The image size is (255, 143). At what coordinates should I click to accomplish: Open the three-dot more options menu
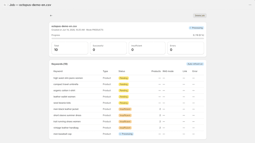(x=250, y=5)
